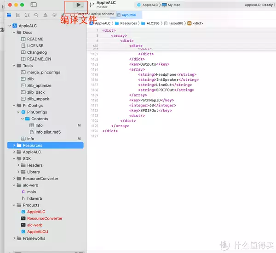Click the branch icon beside AppleALC master
Screen dimensions: 276x253
click(92, 5)
